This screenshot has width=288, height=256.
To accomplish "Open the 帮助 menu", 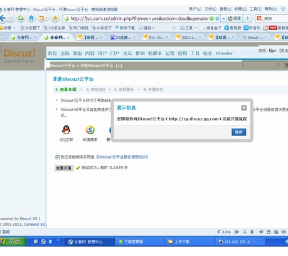I will point(270,9).
